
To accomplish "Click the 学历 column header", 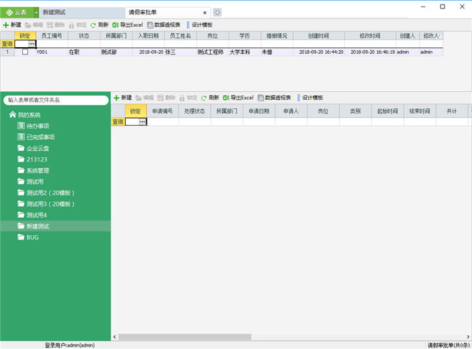I will coord(245,35).
